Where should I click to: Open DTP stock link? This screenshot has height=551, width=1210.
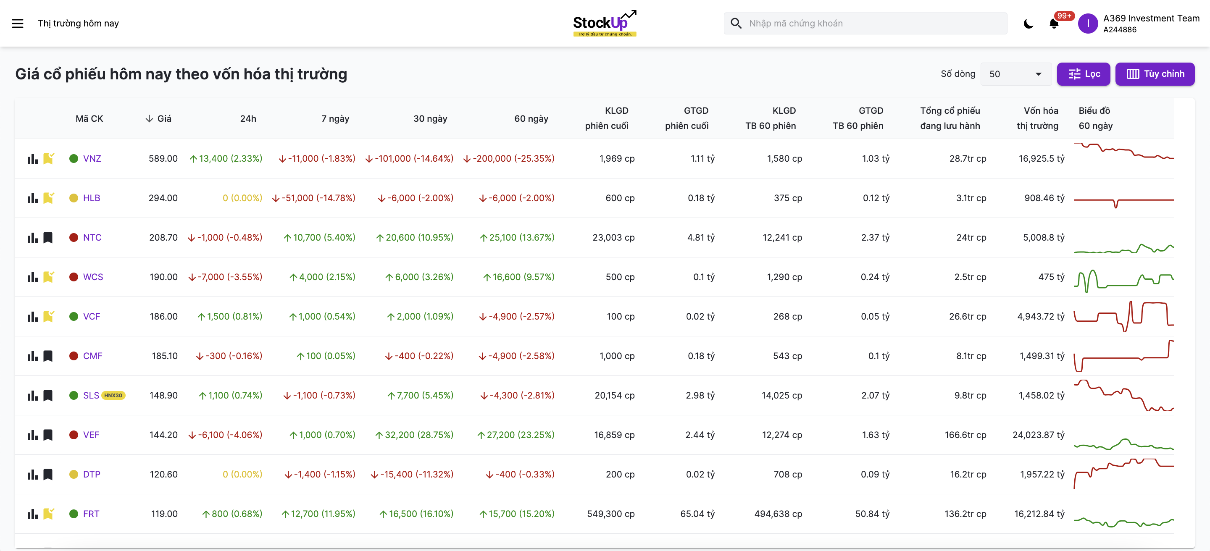pyautogui.click(x=92, y=474)
